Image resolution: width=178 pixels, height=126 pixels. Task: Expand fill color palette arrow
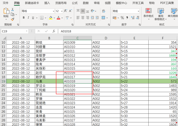pyautogui.click(x=54, y=18)
